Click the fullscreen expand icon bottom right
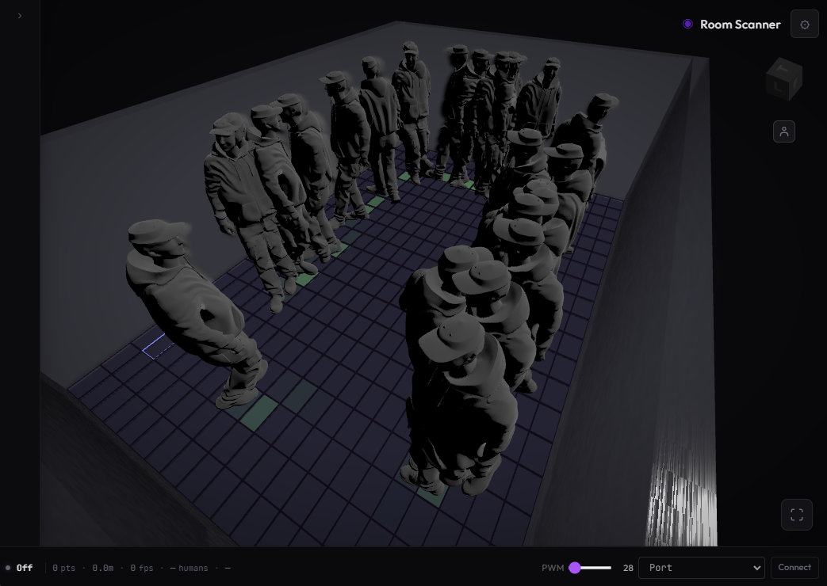Viewport: 827px width, 586px height. pos(796,514)
